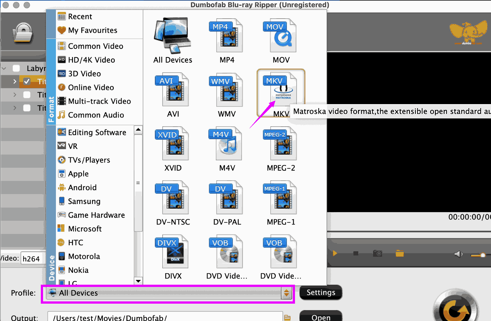The height and width of the screenshot is (321, 491).
Task: Uncheck the selected orange title checkbox
Action: click(x=27, y=81)
